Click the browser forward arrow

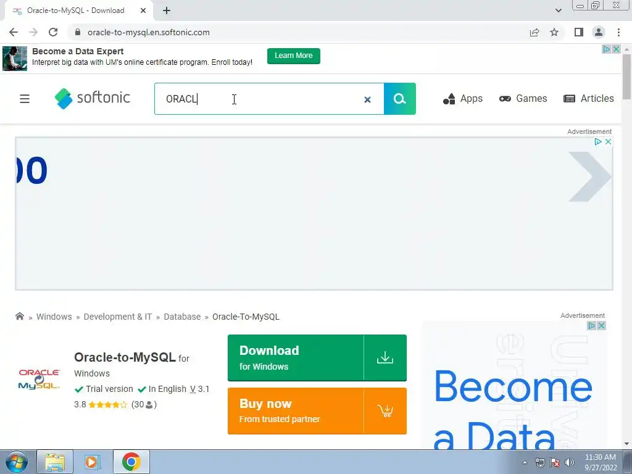(33, 32)
